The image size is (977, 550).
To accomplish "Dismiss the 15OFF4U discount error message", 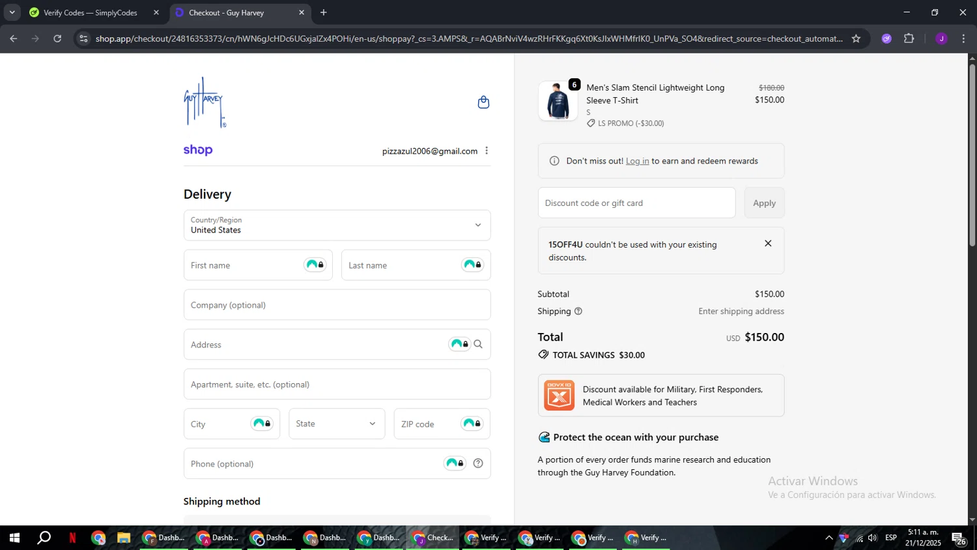I will point(768,243).
